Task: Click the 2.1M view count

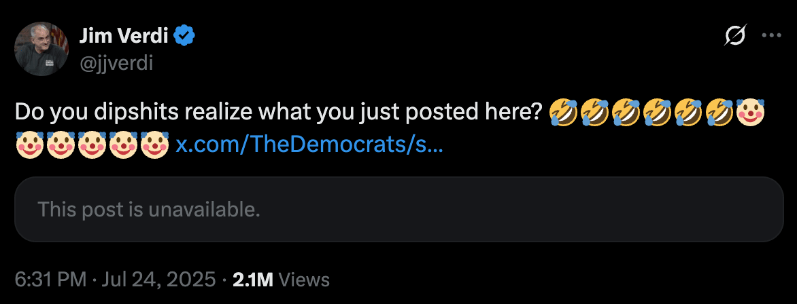Action: [x=253, y=280]
